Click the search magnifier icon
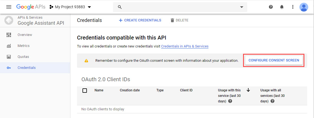 tap(120, 7)
